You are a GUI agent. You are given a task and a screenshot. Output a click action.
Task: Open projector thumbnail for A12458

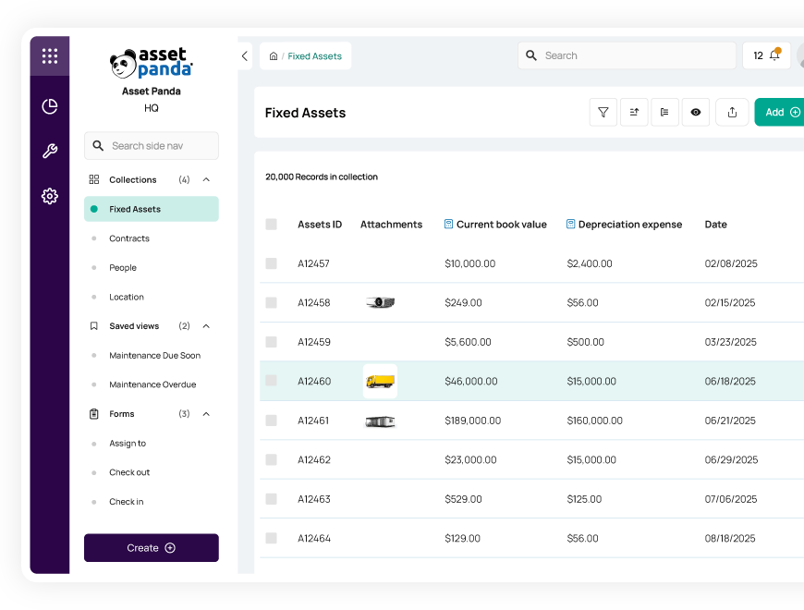coord(380,302)
